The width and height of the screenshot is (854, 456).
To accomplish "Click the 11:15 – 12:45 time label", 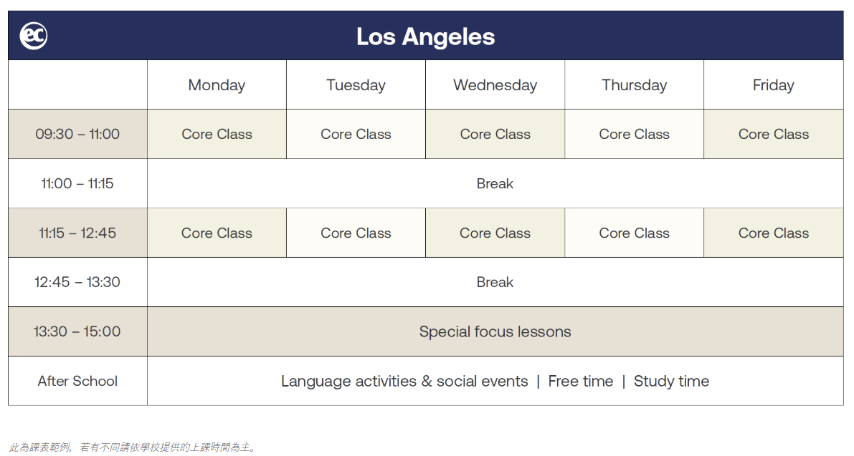I will tap(77, 233).
